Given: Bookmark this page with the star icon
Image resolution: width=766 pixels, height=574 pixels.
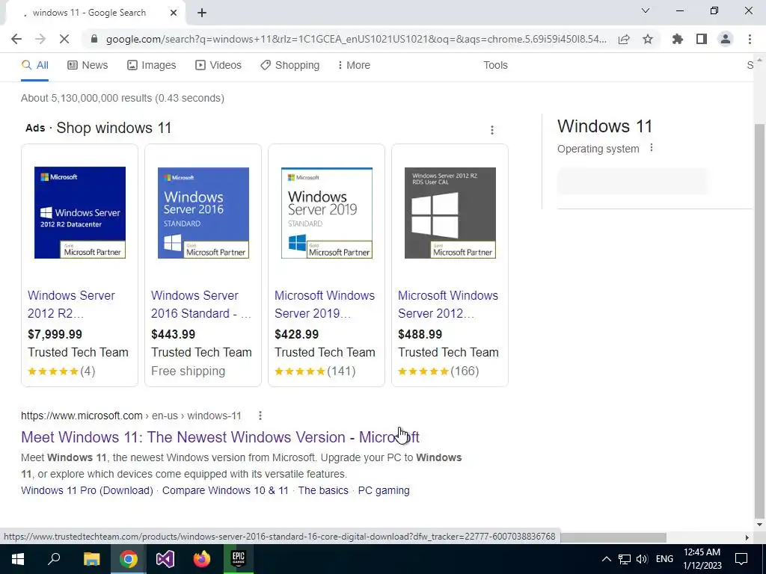Looking at the screenshot, I should pos(648,39).
